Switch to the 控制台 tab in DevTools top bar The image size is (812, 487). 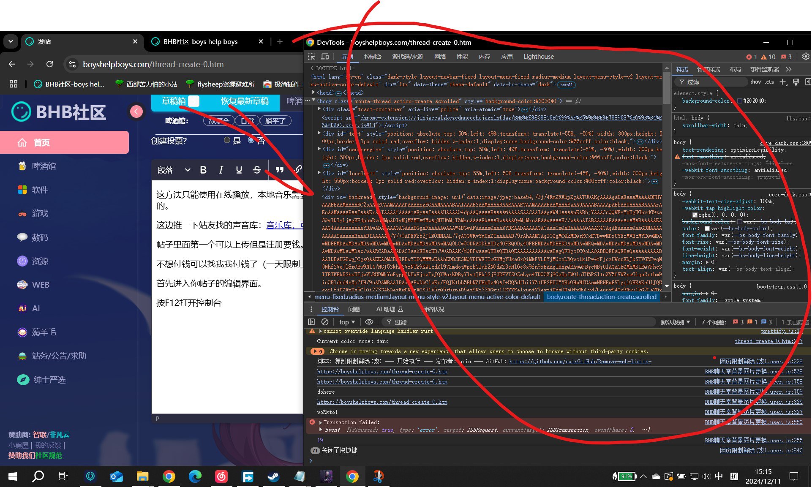pos(373,57)
